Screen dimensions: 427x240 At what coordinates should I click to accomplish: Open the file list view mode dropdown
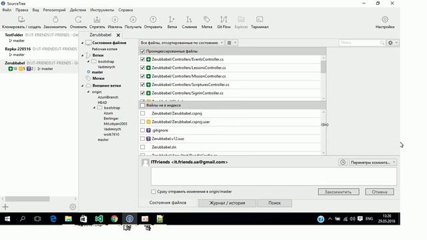(232, 43)
